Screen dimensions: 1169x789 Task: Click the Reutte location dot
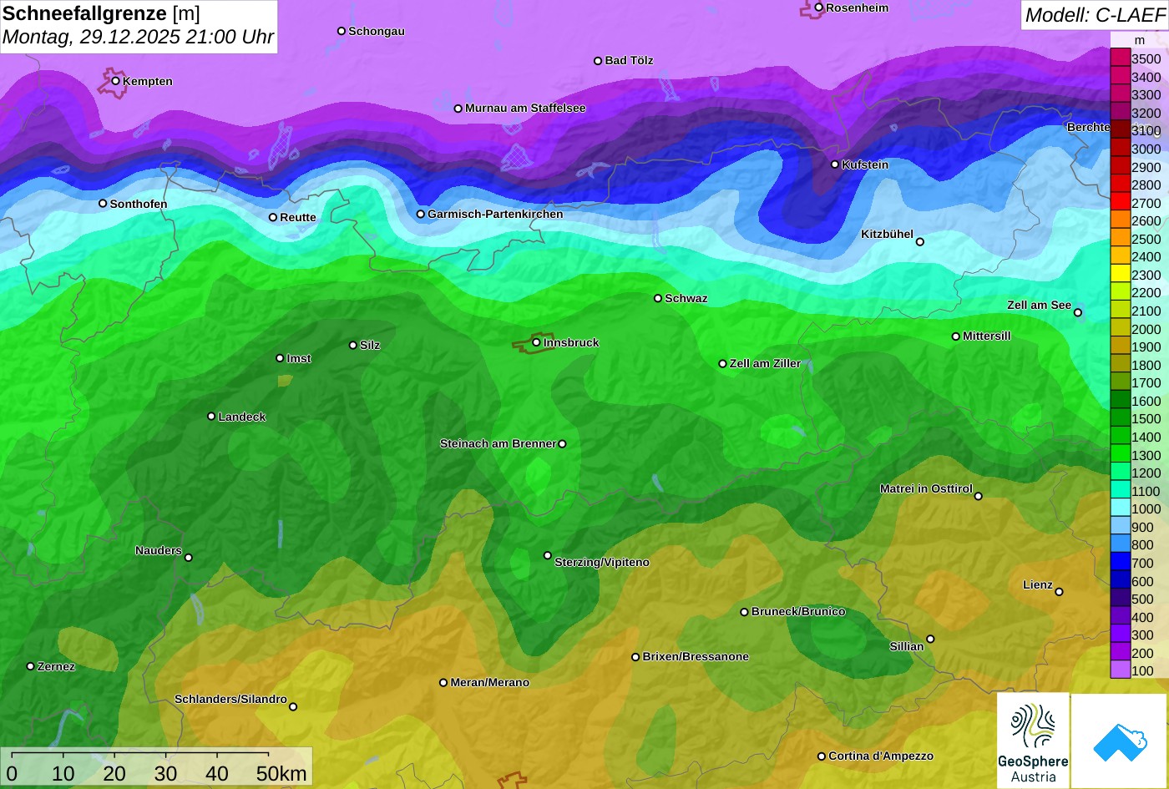272,217
